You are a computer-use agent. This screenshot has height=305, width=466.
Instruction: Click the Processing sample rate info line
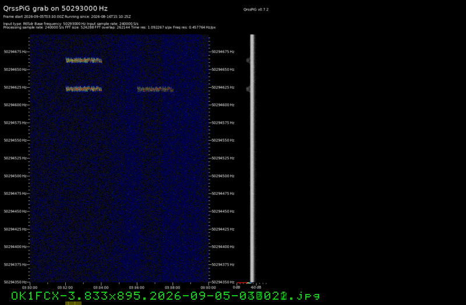coord(110,27)
